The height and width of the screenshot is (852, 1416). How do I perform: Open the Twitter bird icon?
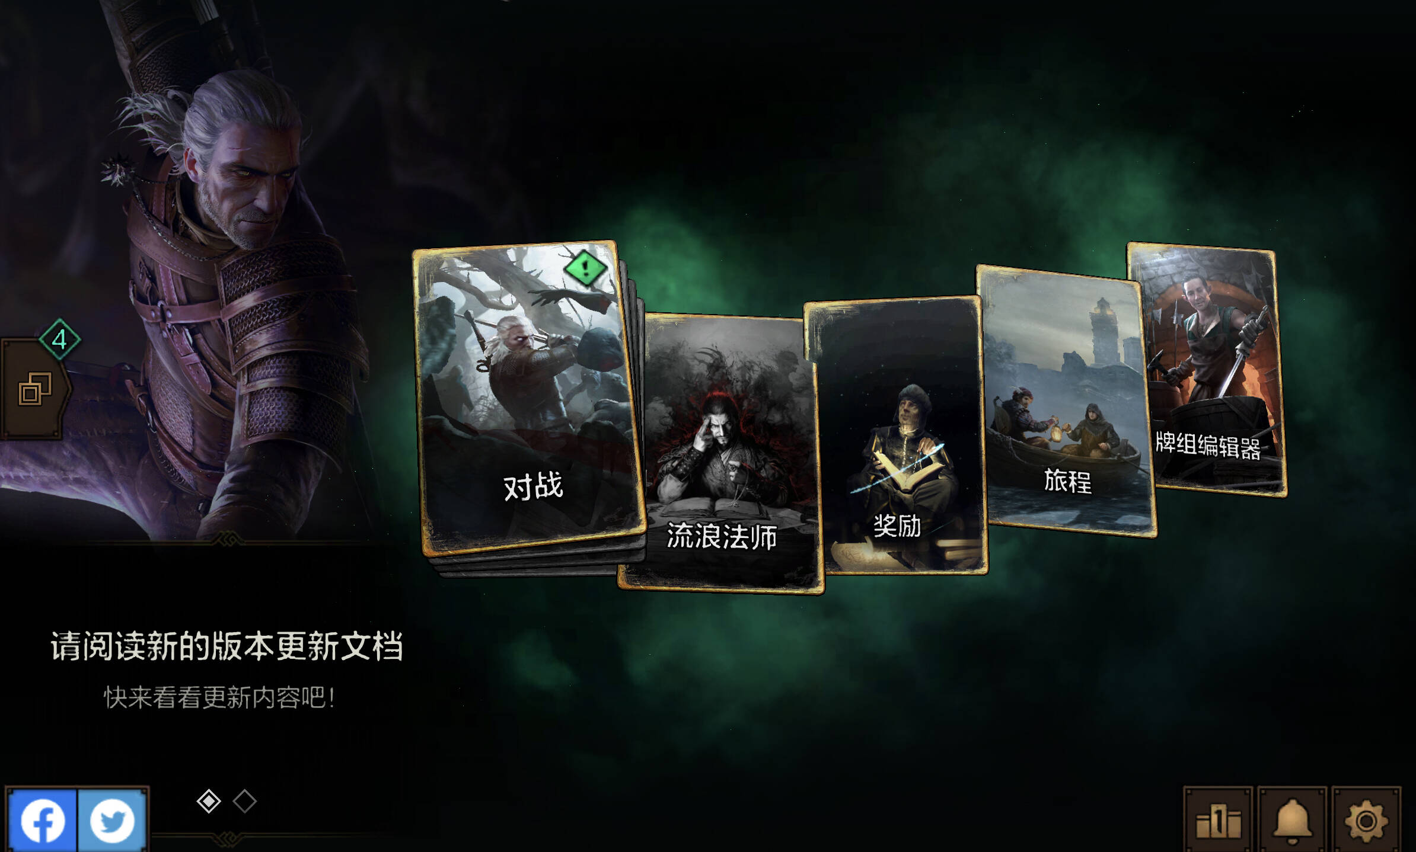112,821
